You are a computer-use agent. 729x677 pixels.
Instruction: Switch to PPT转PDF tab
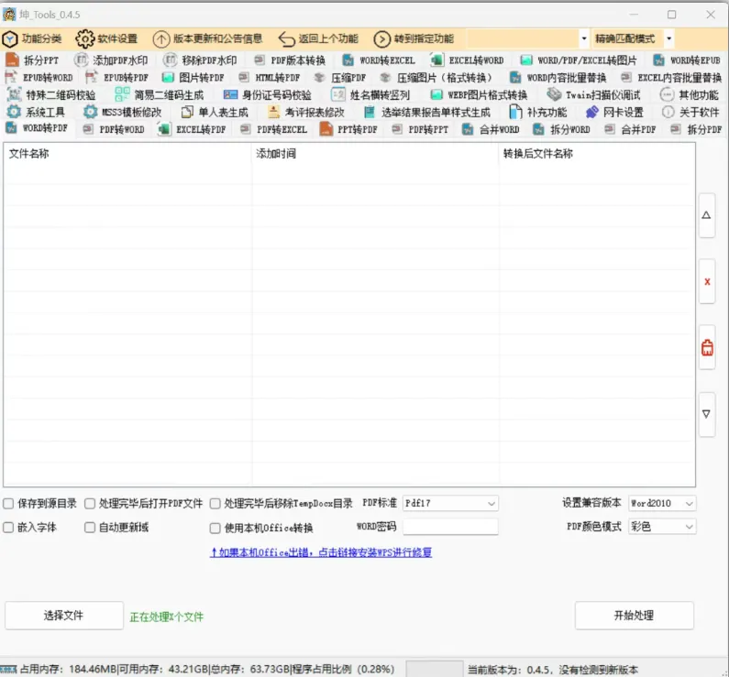pyautogui.click(x=348, y=129)
